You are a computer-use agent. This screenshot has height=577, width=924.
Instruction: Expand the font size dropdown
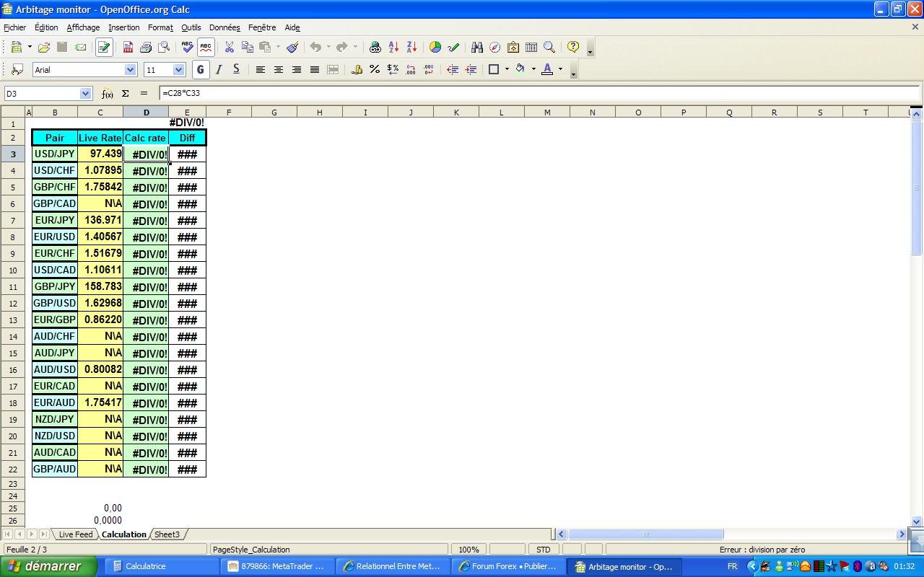tap(179, 70)
